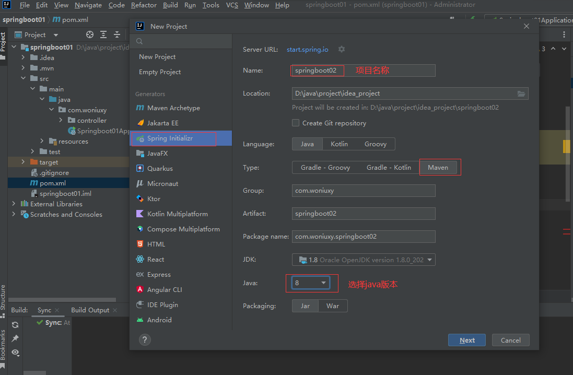Expand the .idea folder
This screenshot has height=375, width=573.
click(23, 57)
